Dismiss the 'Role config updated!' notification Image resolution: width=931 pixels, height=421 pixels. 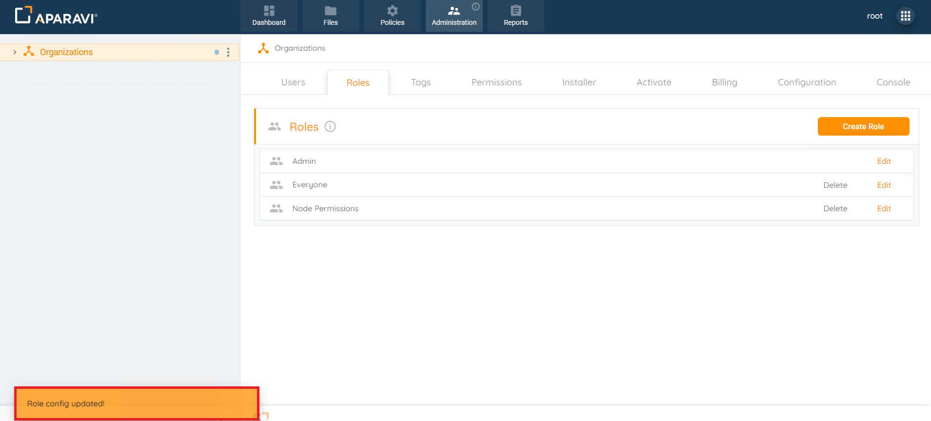click(x=137, y=403)
